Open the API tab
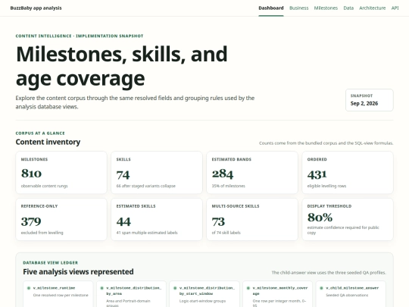Image resolution: width=409 pixels, height=307 pixels. tap(395, 8)
